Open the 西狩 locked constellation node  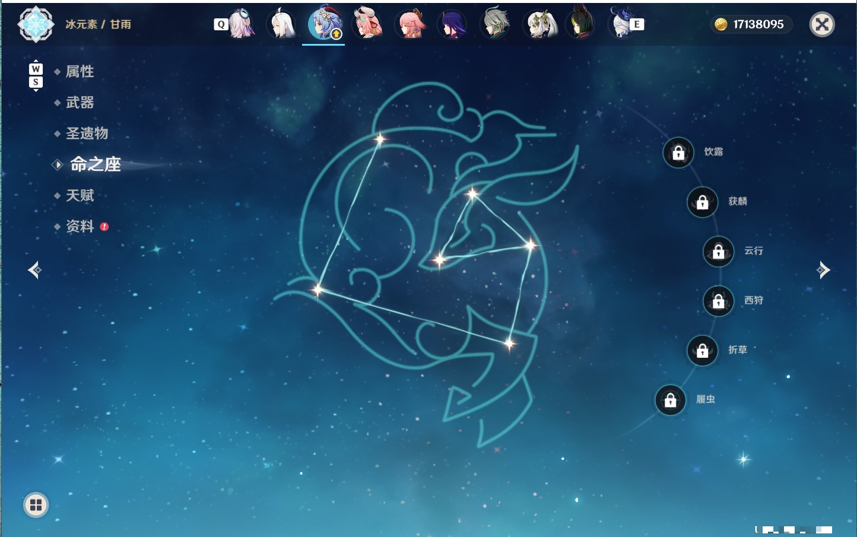point(719,301)
